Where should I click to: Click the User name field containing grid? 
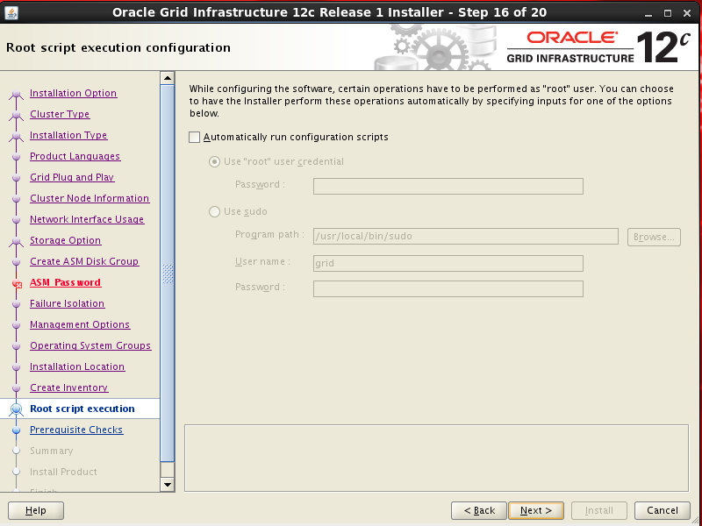tap(448, 264)
